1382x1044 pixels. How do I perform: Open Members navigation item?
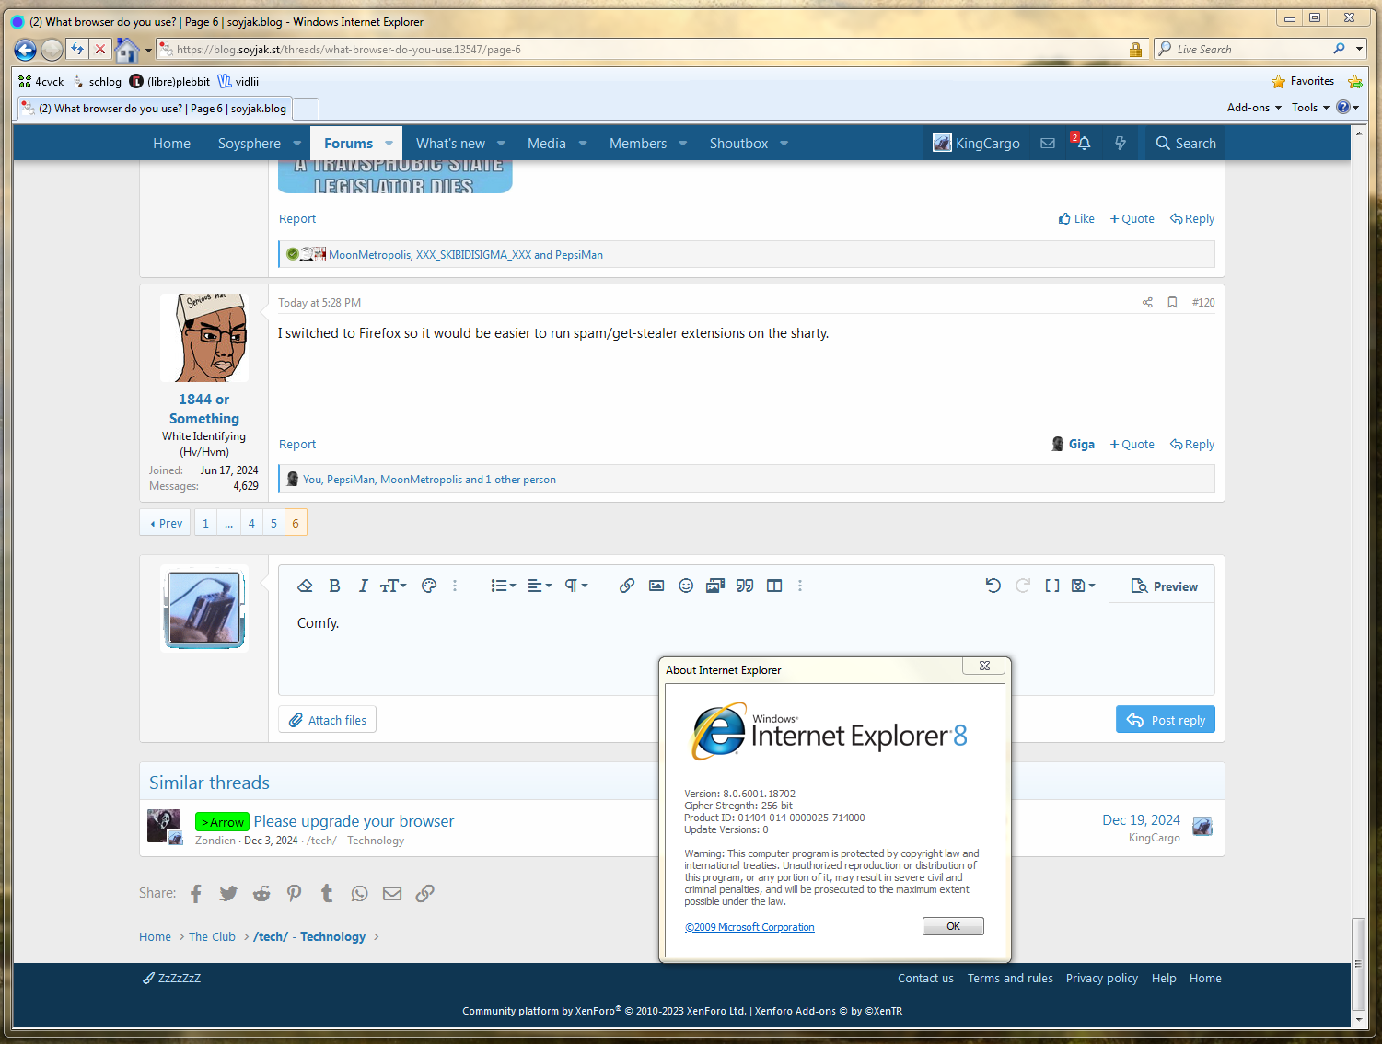pos(638,143)
